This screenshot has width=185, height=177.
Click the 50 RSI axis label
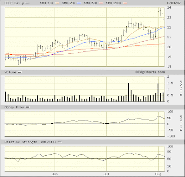(169, 159)
